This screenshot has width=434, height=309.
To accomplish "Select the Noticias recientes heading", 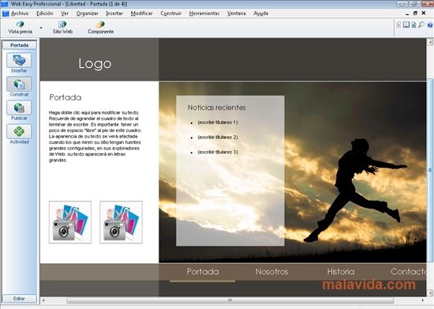I will (217, 107).
